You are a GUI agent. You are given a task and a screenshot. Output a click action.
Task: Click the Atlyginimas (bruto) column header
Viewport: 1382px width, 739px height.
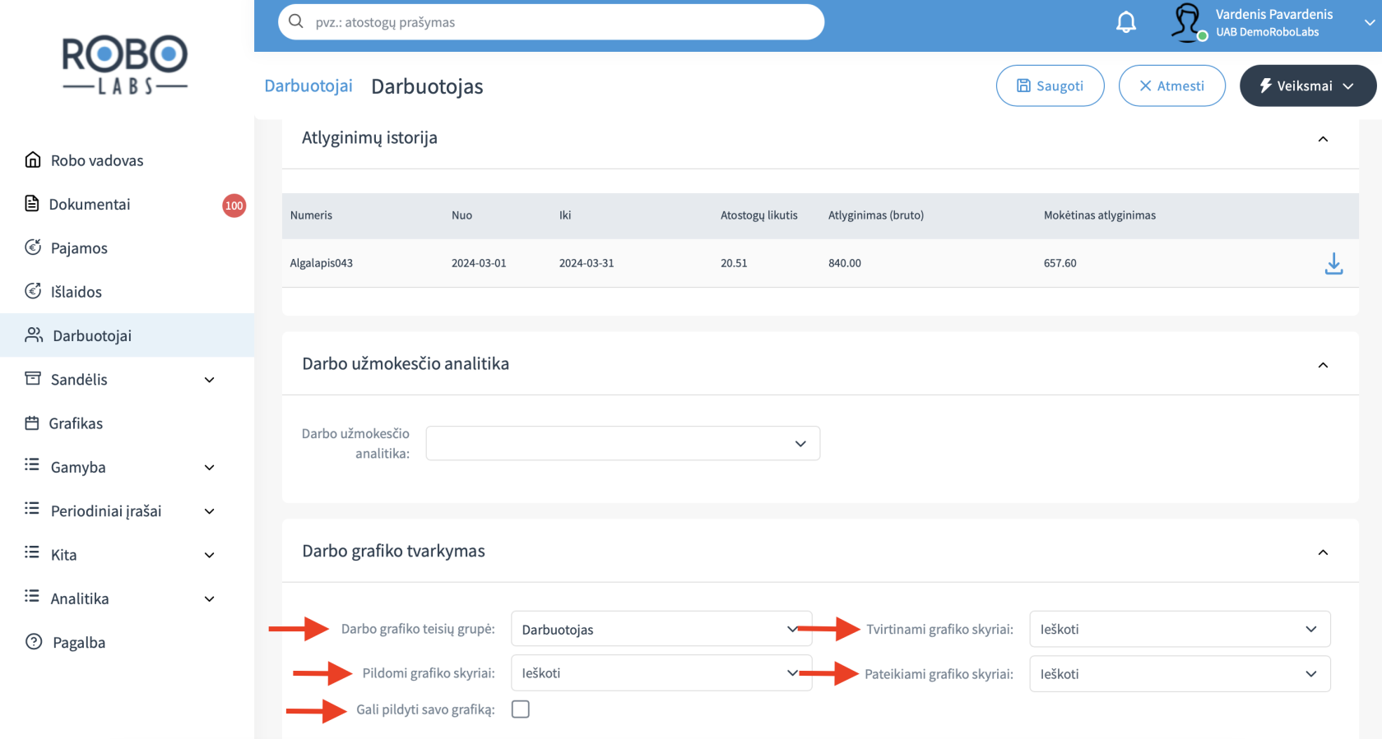point(876,215)
